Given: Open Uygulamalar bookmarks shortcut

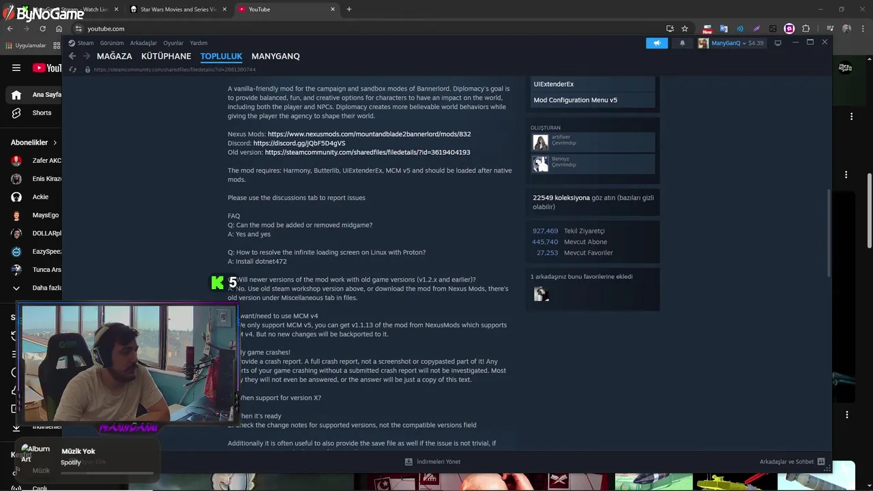Looking at the screenshot, I should 25,46.
